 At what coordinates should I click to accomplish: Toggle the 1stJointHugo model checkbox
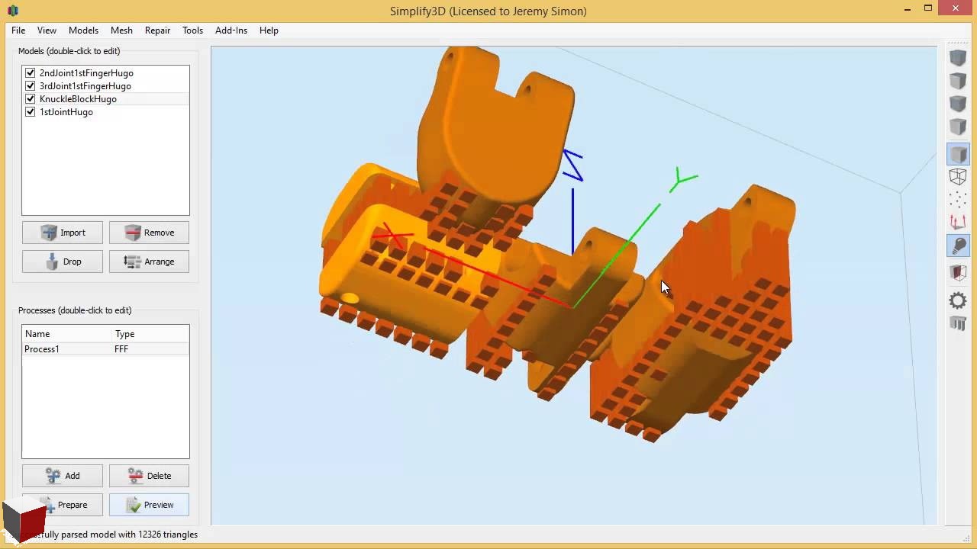[31, 112]
